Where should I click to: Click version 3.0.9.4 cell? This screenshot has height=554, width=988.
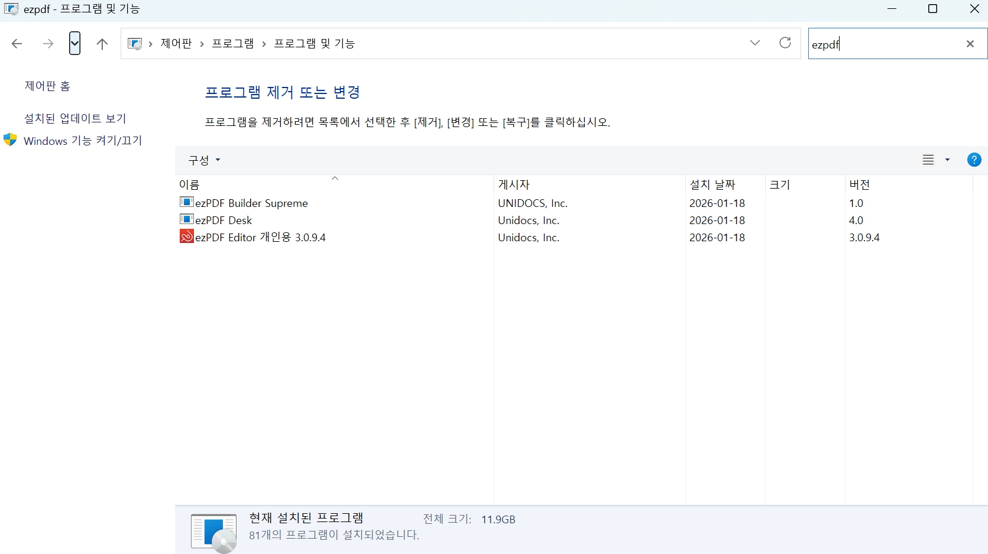click(x=864, y=237)
